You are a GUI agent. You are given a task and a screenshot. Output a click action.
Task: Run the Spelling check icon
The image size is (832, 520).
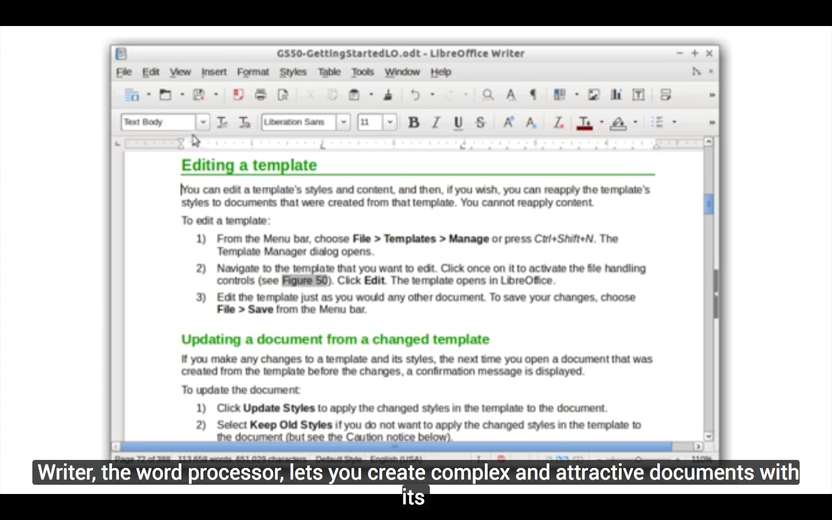[511, 95]
